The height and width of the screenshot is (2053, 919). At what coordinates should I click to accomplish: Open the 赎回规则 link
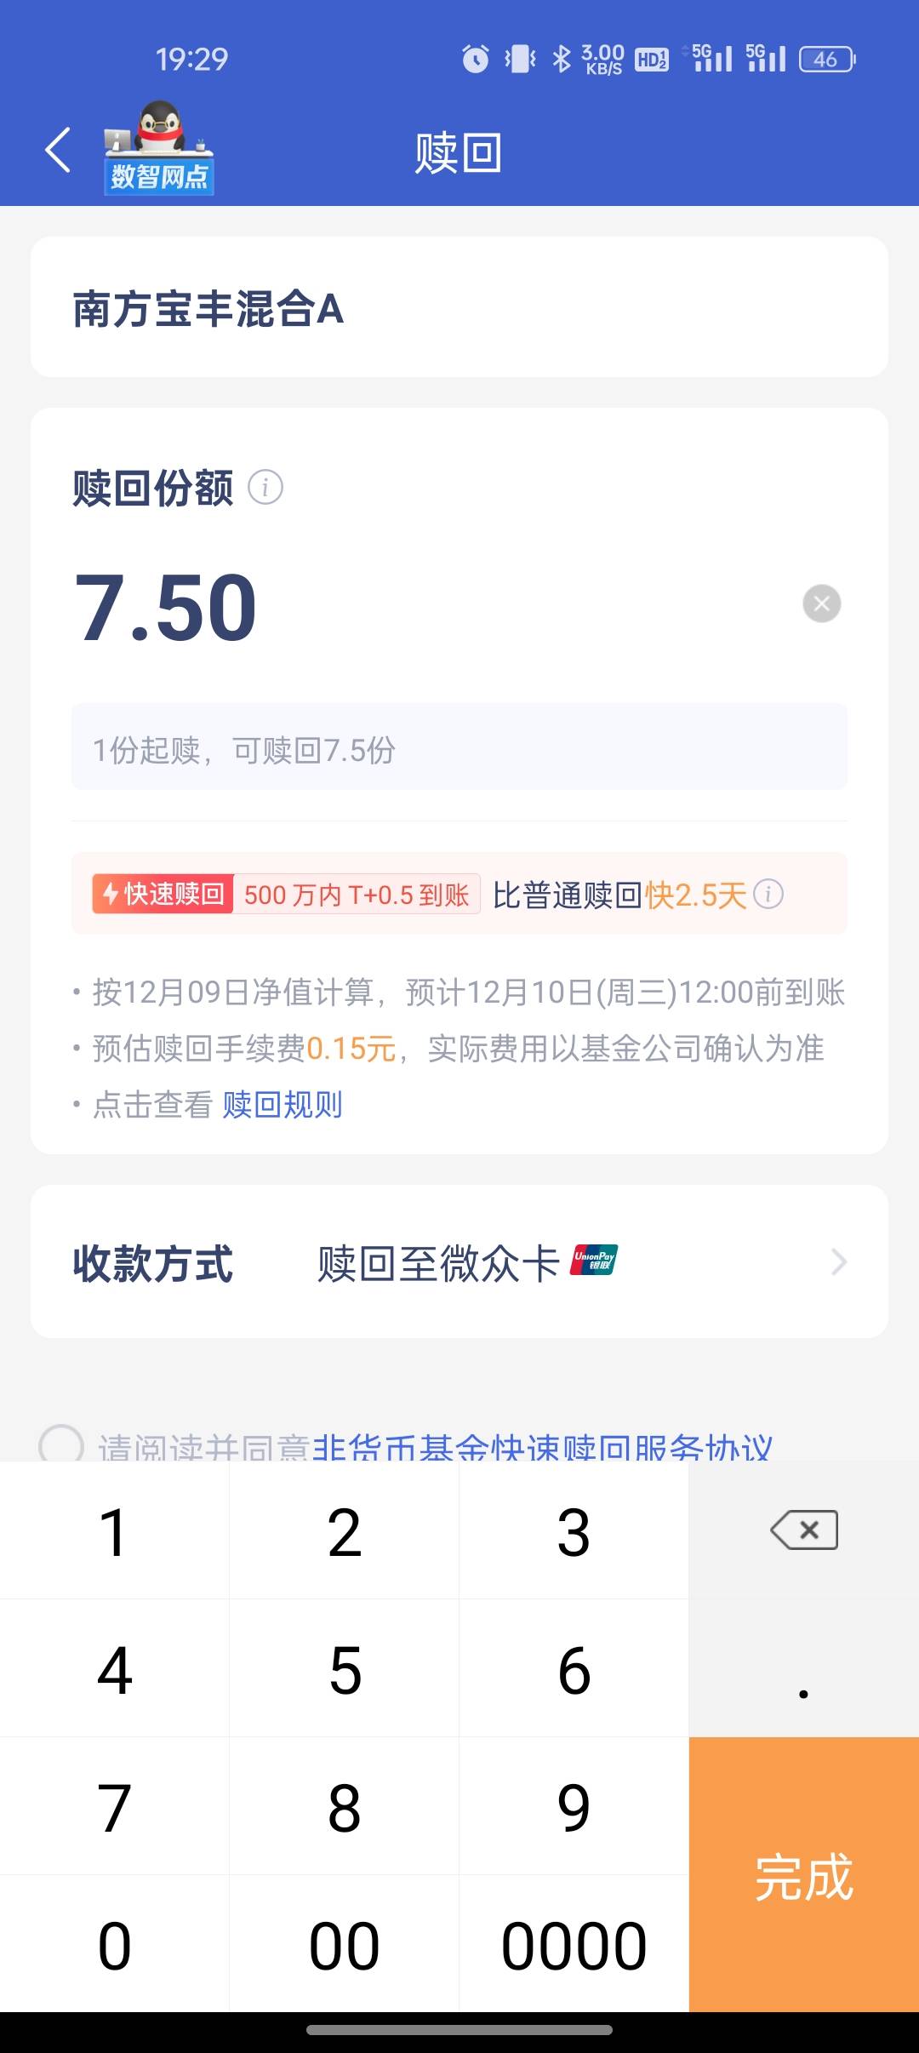[283, 1105]
